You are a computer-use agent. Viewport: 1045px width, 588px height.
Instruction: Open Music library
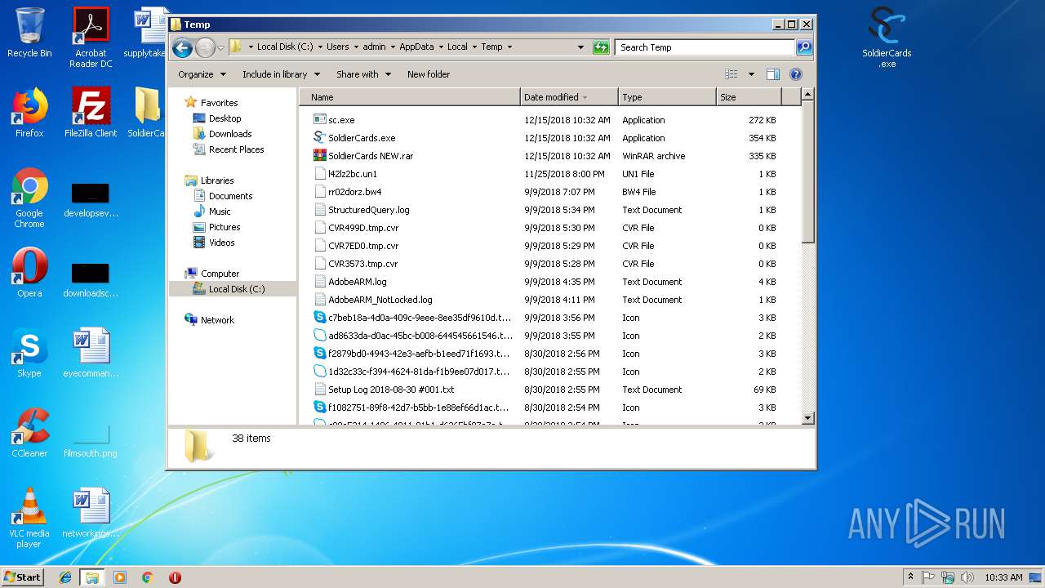(x=220, y=212)
